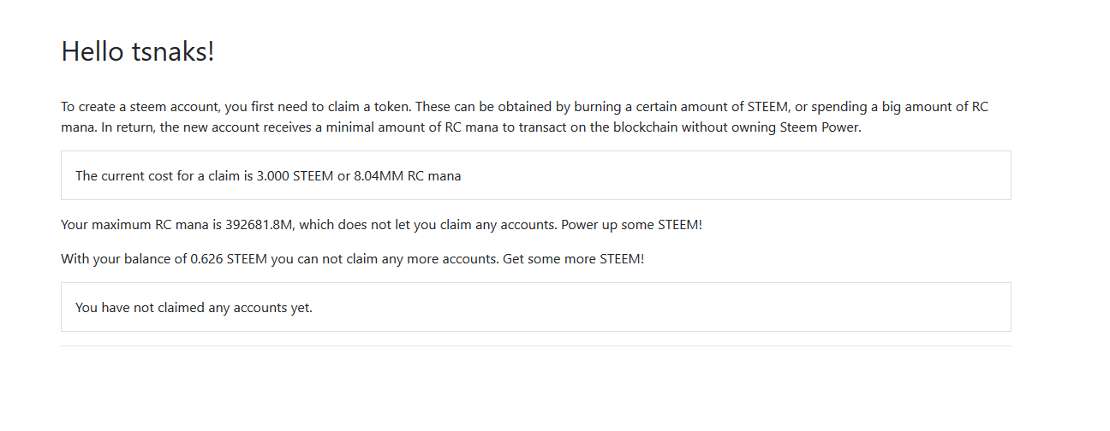Click the "You have not claimed any accounts yet." box
The height and width of the screenshot is (431, 1110).
click(x=536, y=307)
